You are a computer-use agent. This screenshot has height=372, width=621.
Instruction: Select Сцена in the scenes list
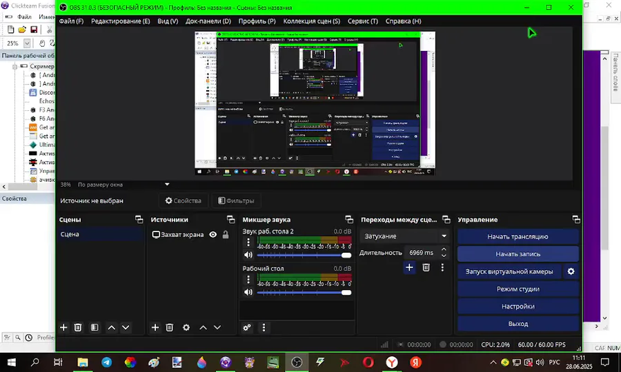tap(101, 234)
